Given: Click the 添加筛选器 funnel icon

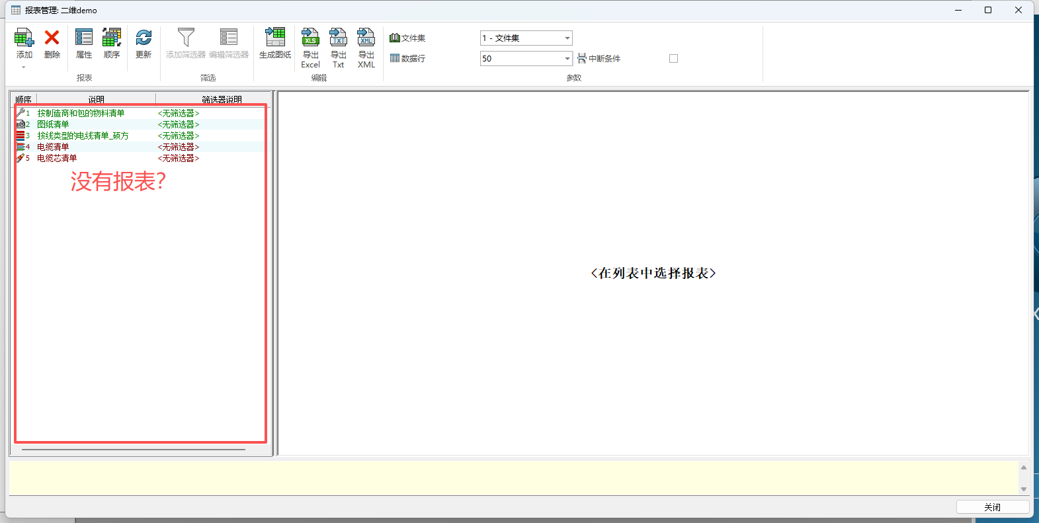Looking at the screenshot, I should 186,38.
